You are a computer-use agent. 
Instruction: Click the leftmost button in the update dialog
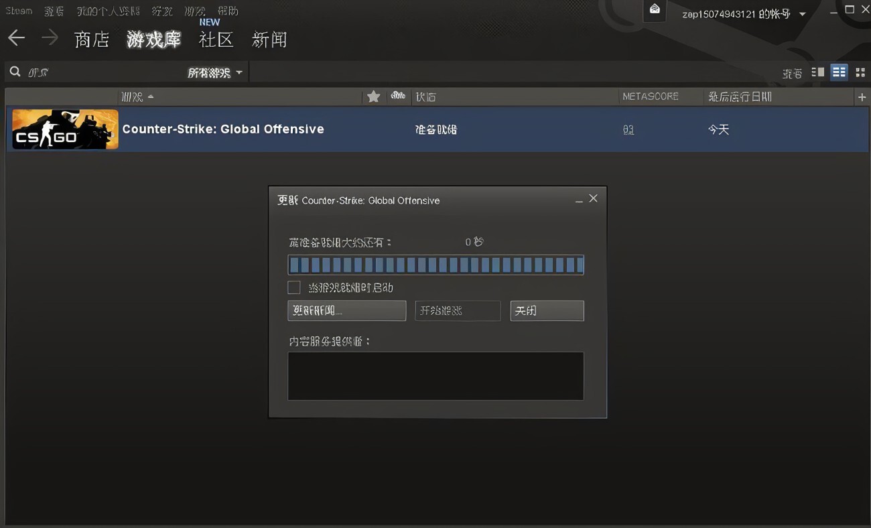click(347, 310)
